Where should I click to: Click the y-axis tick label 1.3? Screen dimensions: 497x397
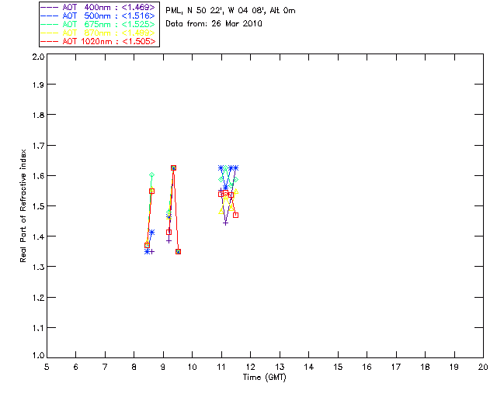point(38,267)
